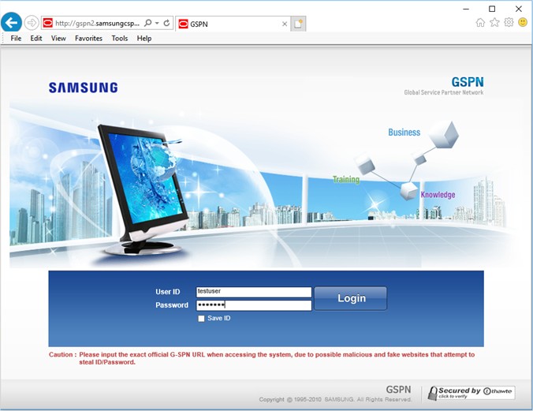Click the 'Password' field label
Image resolution: width=533 pixels, height=411 pixels.
172,305
